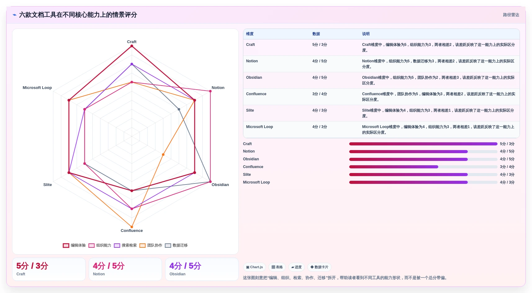
Task: Click the orange data point at Confluence tip
Action: [132, 227]
